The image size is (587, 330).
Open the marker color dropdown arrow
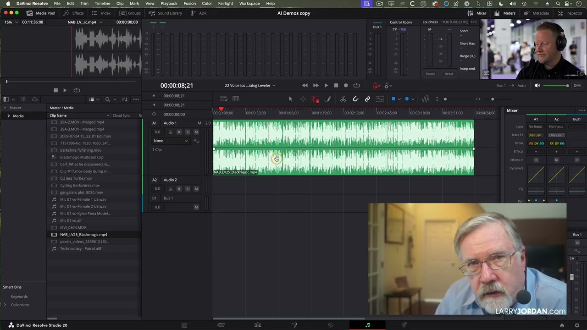(413, 99)
